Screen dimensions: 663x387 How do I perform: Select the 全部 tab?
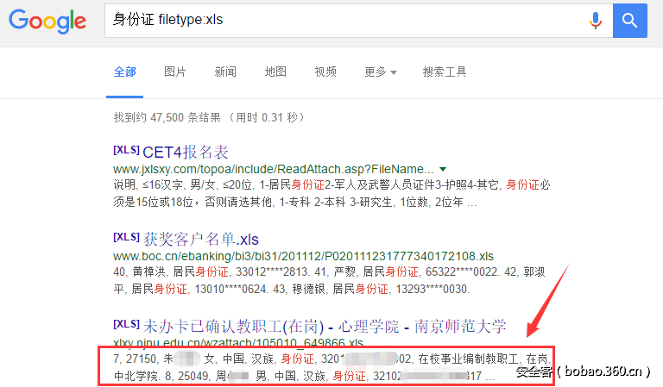(124, 72)
